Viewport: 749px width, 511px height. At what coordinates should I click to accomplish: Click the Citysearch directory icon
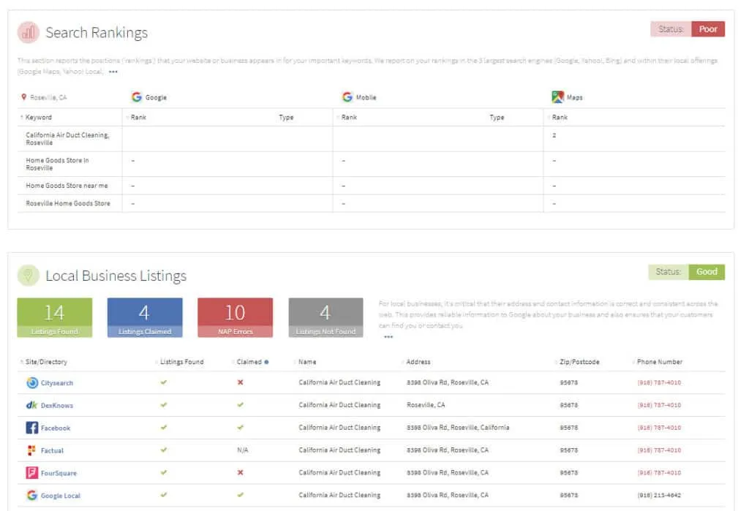click(31, 383)
